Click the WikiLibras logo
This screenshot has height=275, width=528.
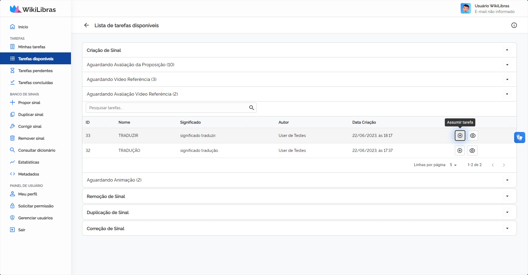(x=33, y=9)
